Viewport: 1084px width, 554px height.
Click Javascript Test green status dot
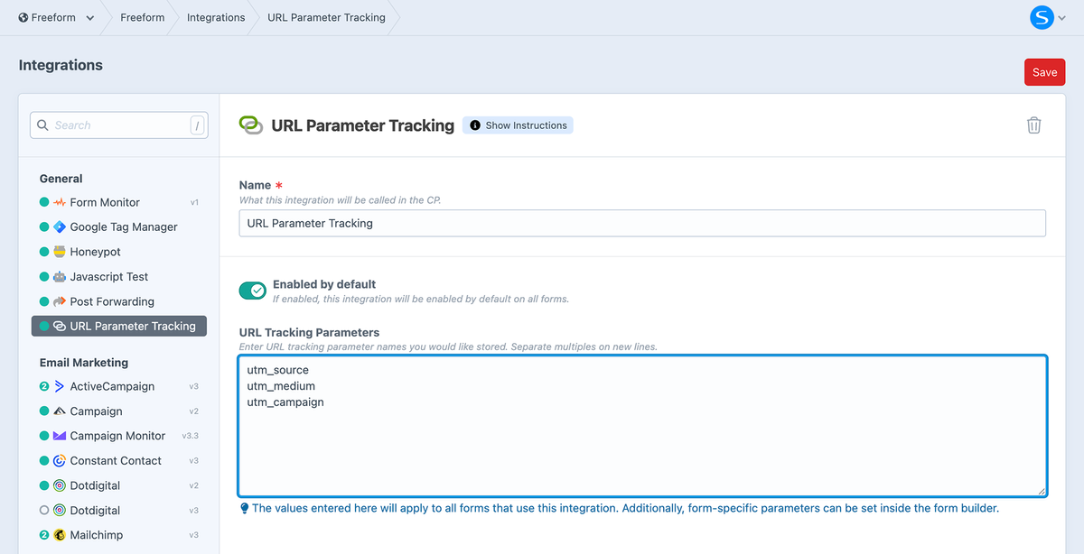coord(44,277)
